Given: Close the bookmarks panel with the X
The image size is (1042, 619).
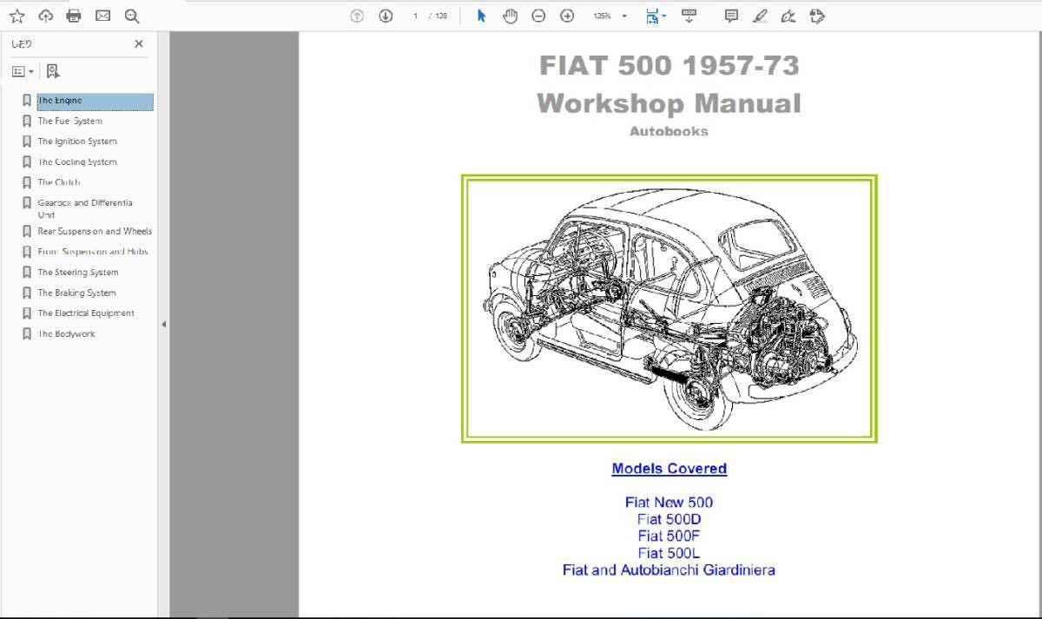Looking at the screenshot, I should [x=139, y=43].
